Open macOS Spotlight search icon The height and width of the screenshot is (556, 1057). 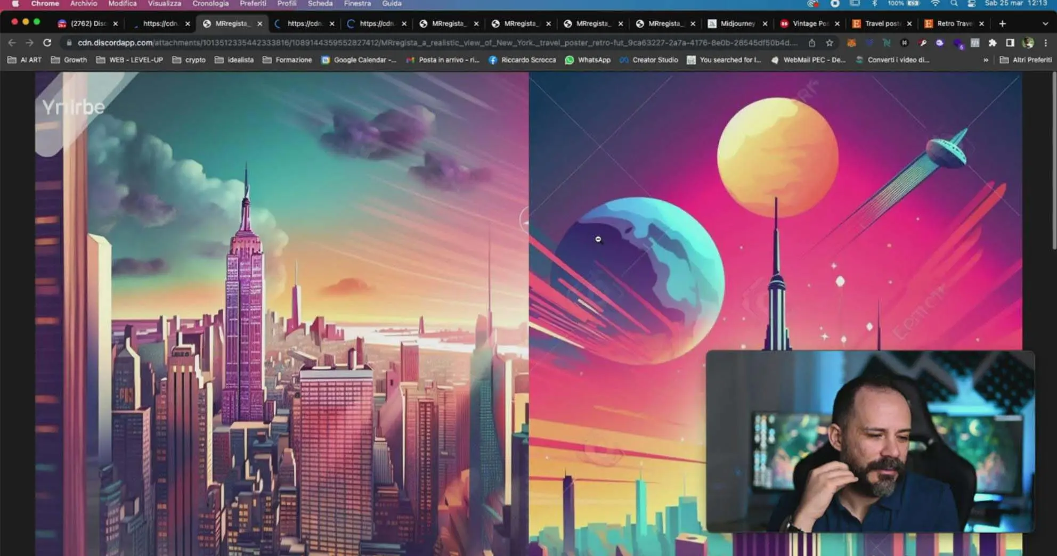pyautogui.click(x=954, y=4)
